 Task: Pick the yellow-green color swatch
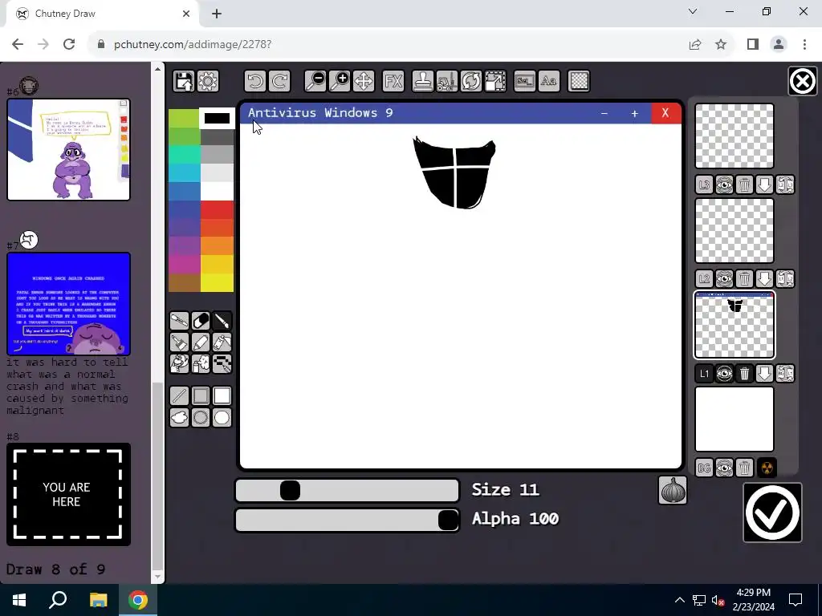(x=184, y=119)
